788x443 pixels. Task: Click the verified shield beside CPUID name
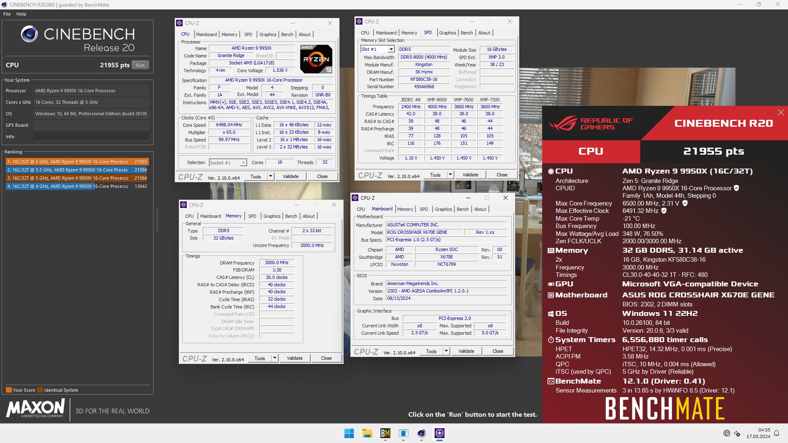(x=736, y=188)
